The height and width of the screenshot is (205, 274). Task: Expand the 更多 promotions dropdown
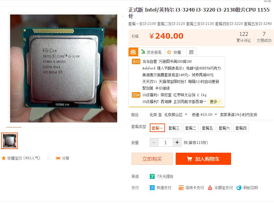click(x=215, y=102)
